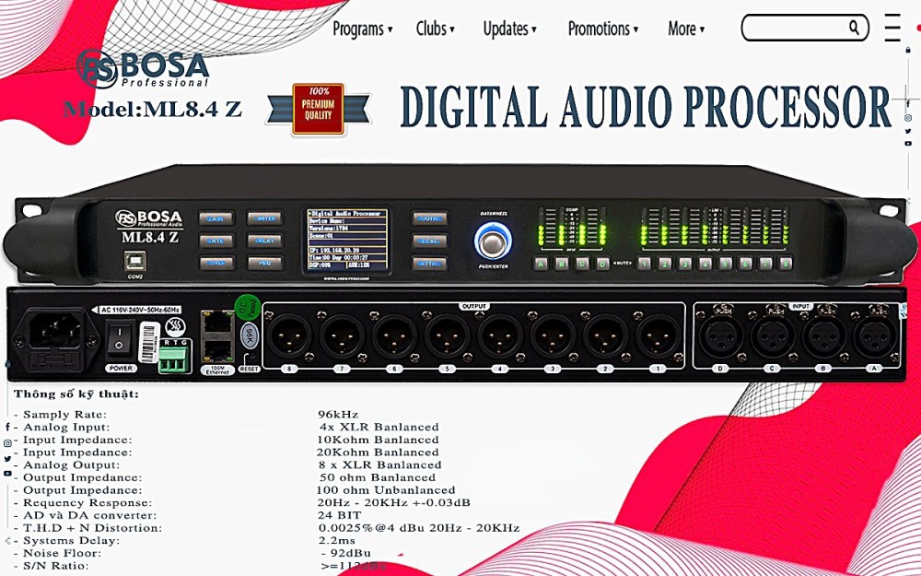The height and width of the screenshot is (576, 921).
Task: Click the Facebook icon beside Analog Input
Action: tap(7, 428)
